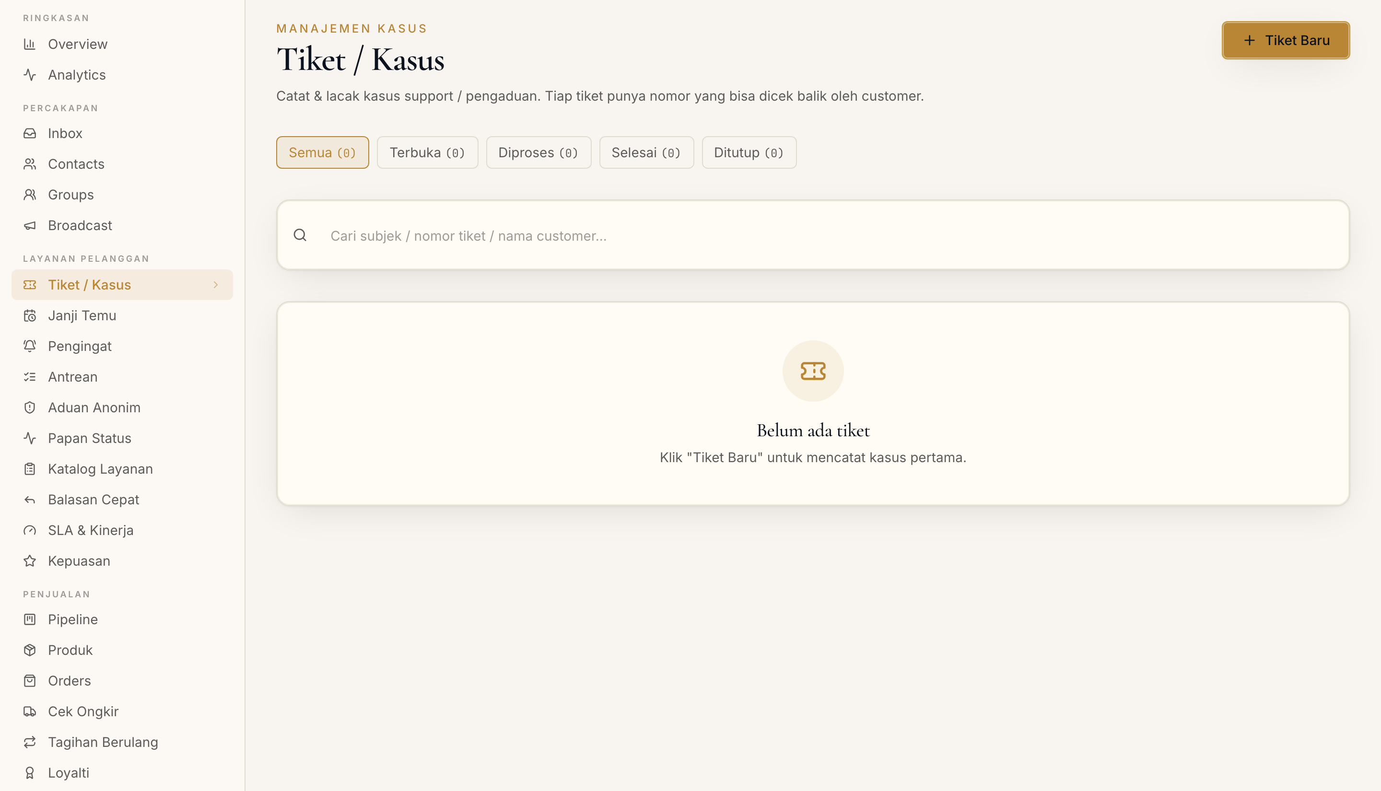1381x791 pixels.
Task: Open the Balasan Cepat page
Action: [x=122, y=500]
